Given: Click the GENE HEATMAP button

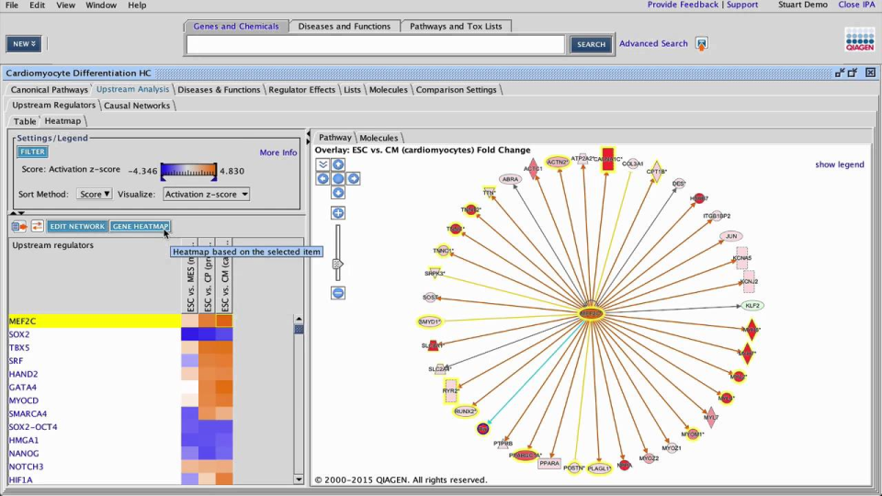Looking at the screenshot, I should point(140,226).
